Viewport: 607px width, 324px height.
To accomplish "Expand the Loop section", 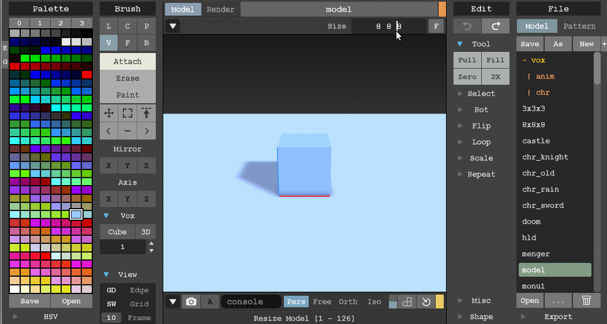I will click(460, 142).
